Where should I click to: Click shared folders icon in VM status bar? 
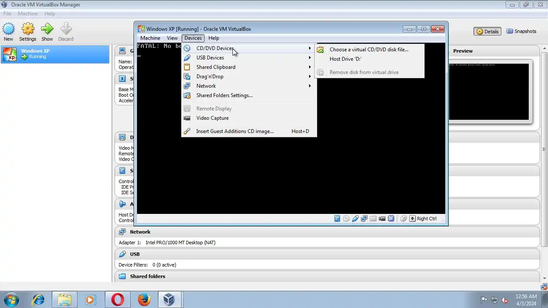[x=373, y=219]
